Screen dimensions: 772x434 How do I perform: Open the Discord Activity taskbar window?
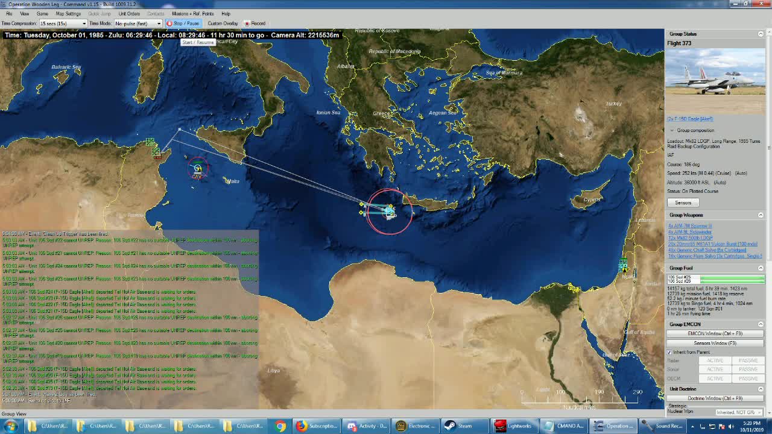[x=367, y=426]
